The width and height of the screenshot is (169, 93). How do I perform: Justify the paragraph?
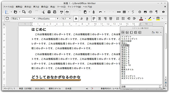[111, 19]
